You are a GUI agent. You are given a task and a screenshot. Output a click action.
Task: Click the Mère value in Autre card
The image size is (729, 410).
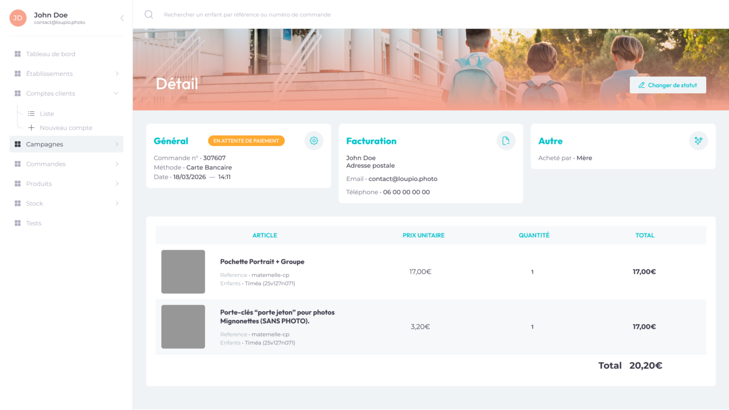[x=584, y=158]
